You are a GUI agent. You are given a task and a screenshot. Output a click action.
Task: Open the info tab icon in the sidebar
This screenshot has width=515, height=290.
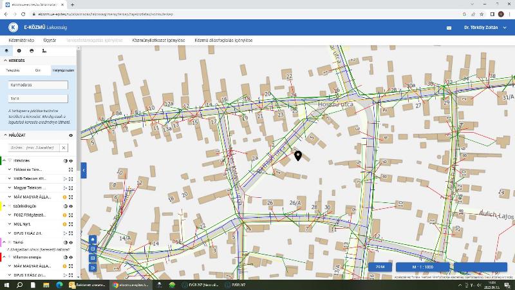point(19,51)
